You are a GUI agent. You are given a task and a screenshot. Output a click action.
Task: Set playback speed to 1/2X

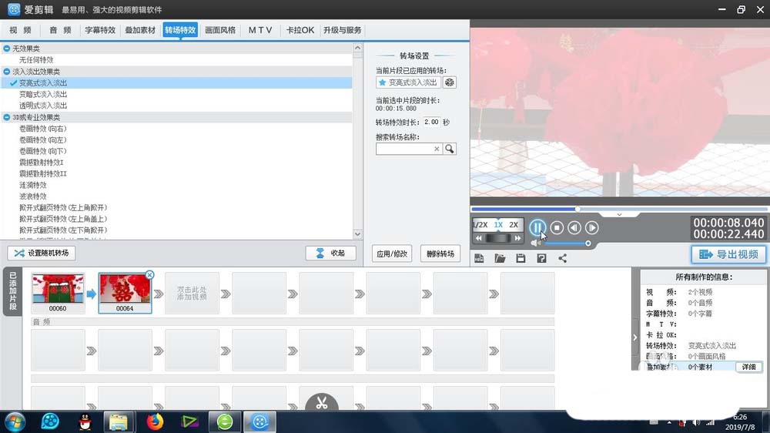480,225
